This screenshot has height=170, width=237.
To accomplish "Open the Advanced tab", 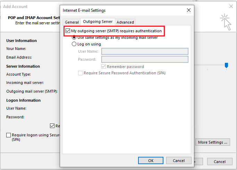I will tap(125, 22).
